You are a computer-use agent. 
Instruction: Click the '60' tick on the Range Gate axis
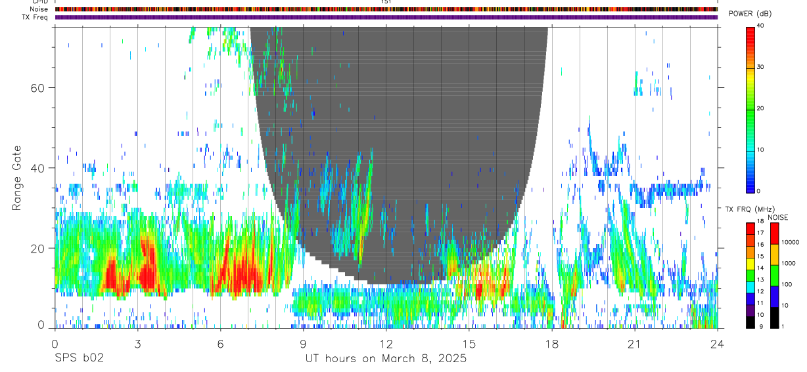click(x=36, y=88)
